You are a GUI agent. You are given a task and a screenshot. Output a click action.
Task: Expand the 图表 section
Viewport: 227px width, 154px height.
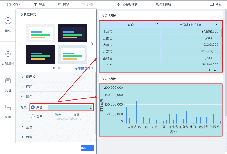pyautogui.click(x=22, y=127)
